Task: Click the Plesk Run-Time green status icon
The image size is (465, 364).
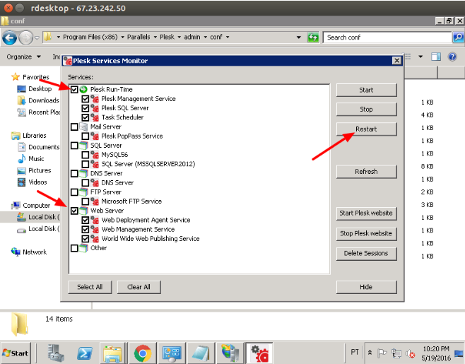Action: click(83, 89)
